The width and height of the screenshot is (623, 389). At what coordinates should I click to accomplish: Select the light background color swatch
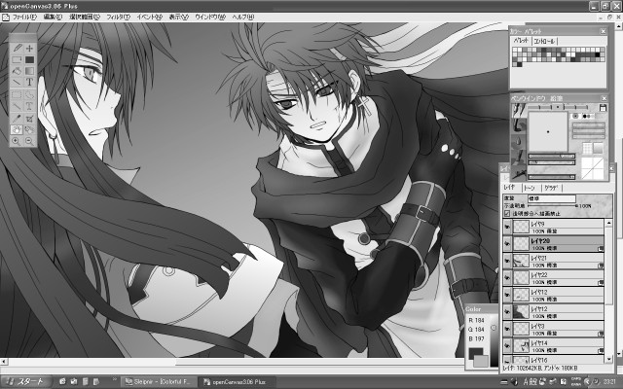tap(482, 361)
